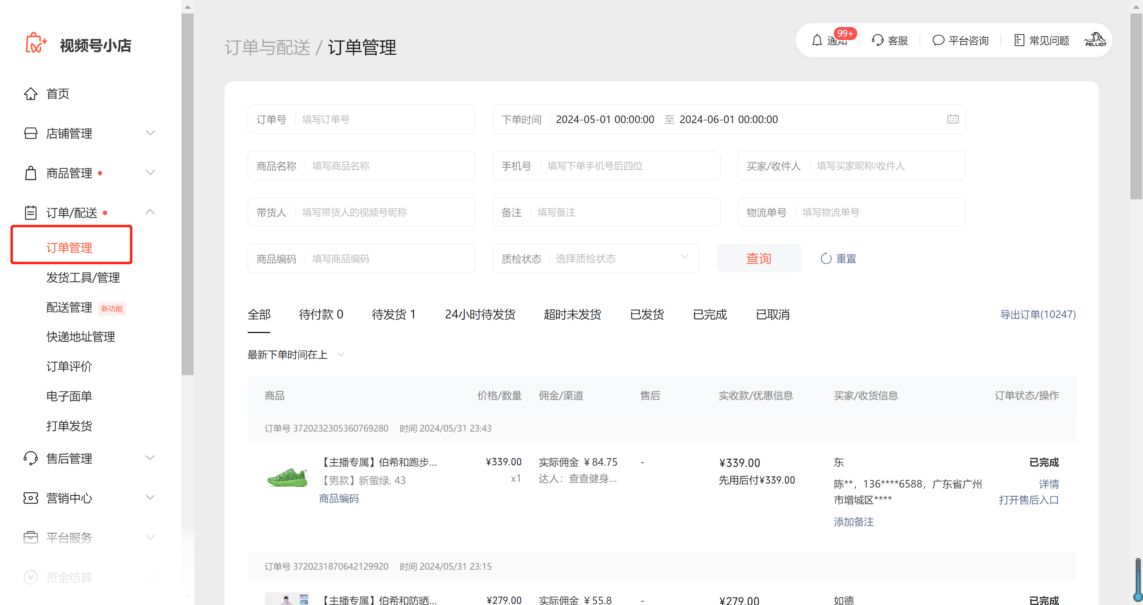Open 发货工具/管理 in sidebar

(x=83, y=277)
